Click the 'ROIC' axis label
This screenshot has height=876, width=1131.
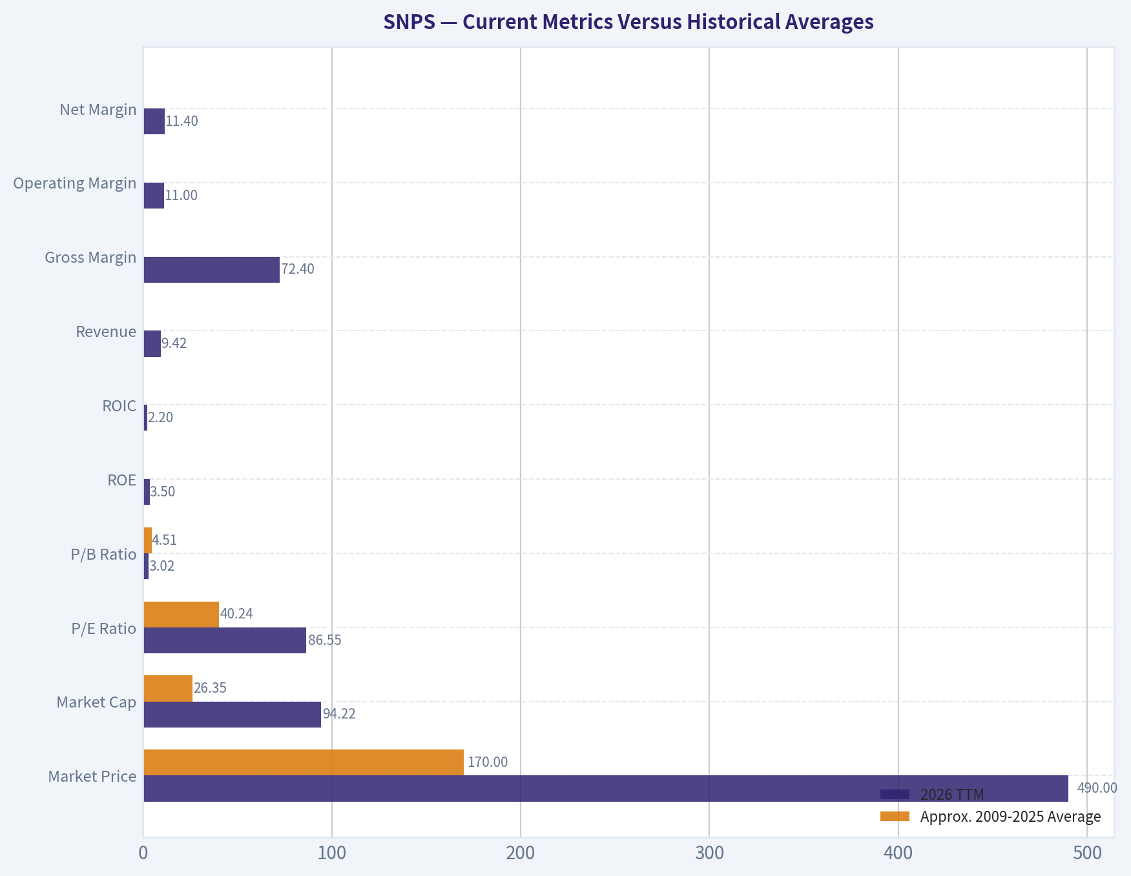119,406
